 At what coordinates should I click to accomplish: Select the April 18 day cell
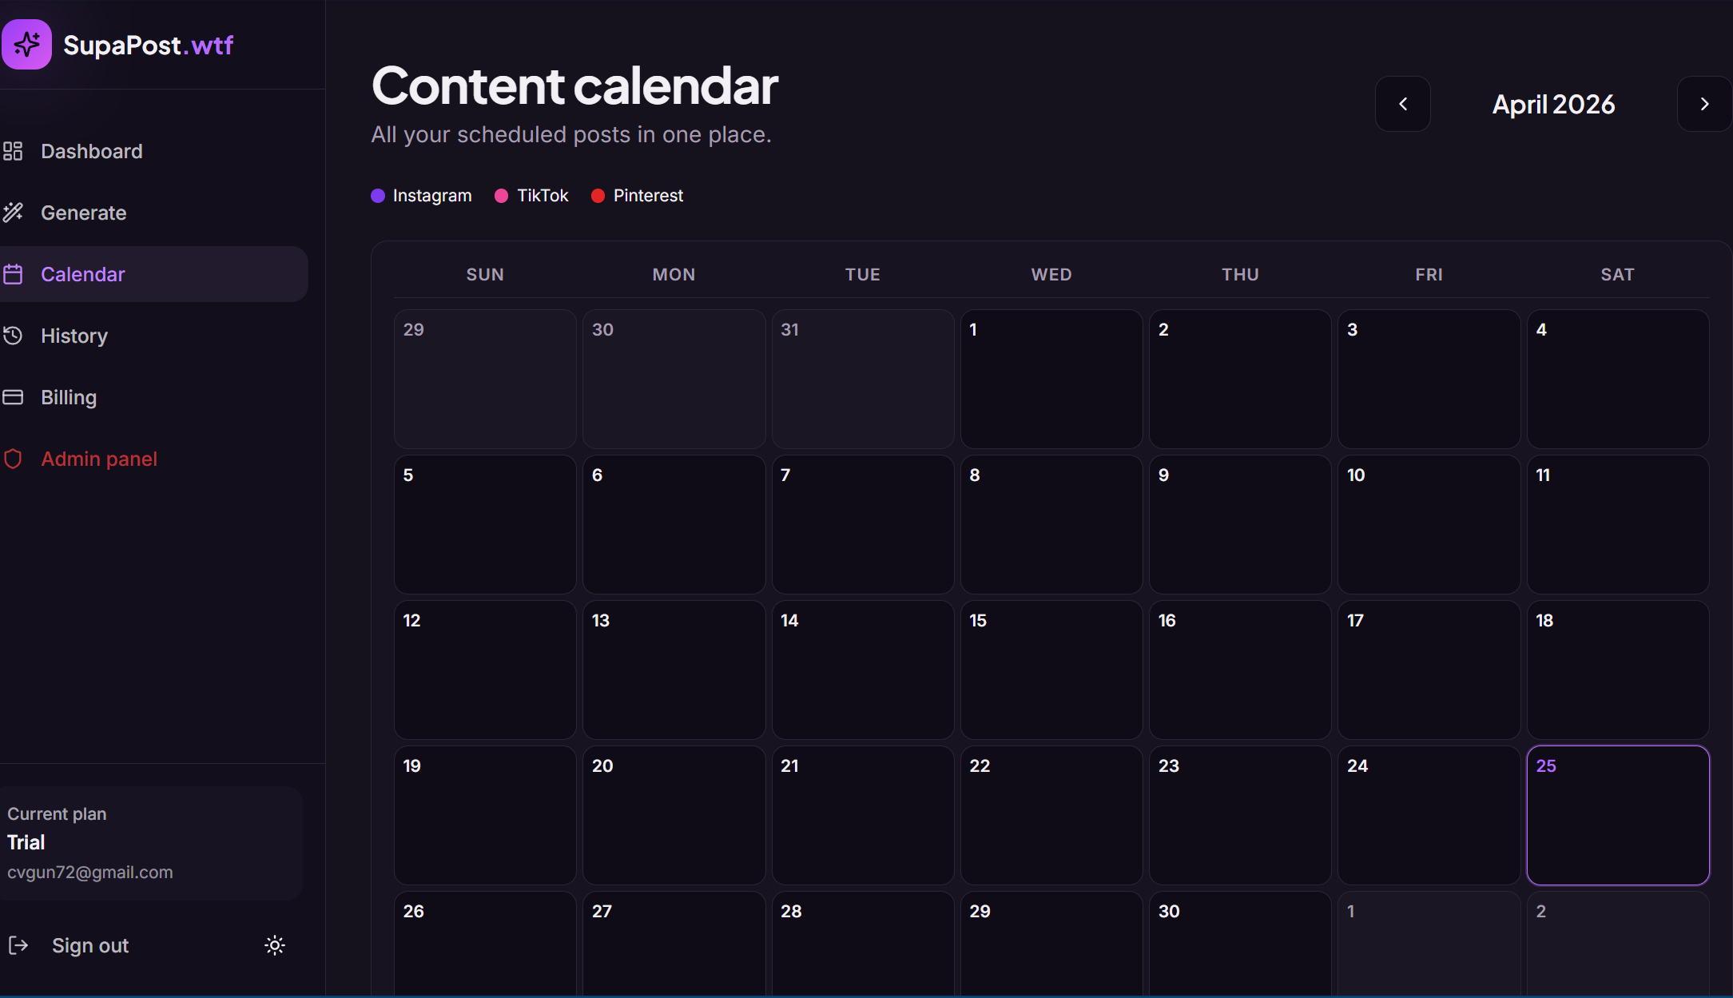(1618, 670)
